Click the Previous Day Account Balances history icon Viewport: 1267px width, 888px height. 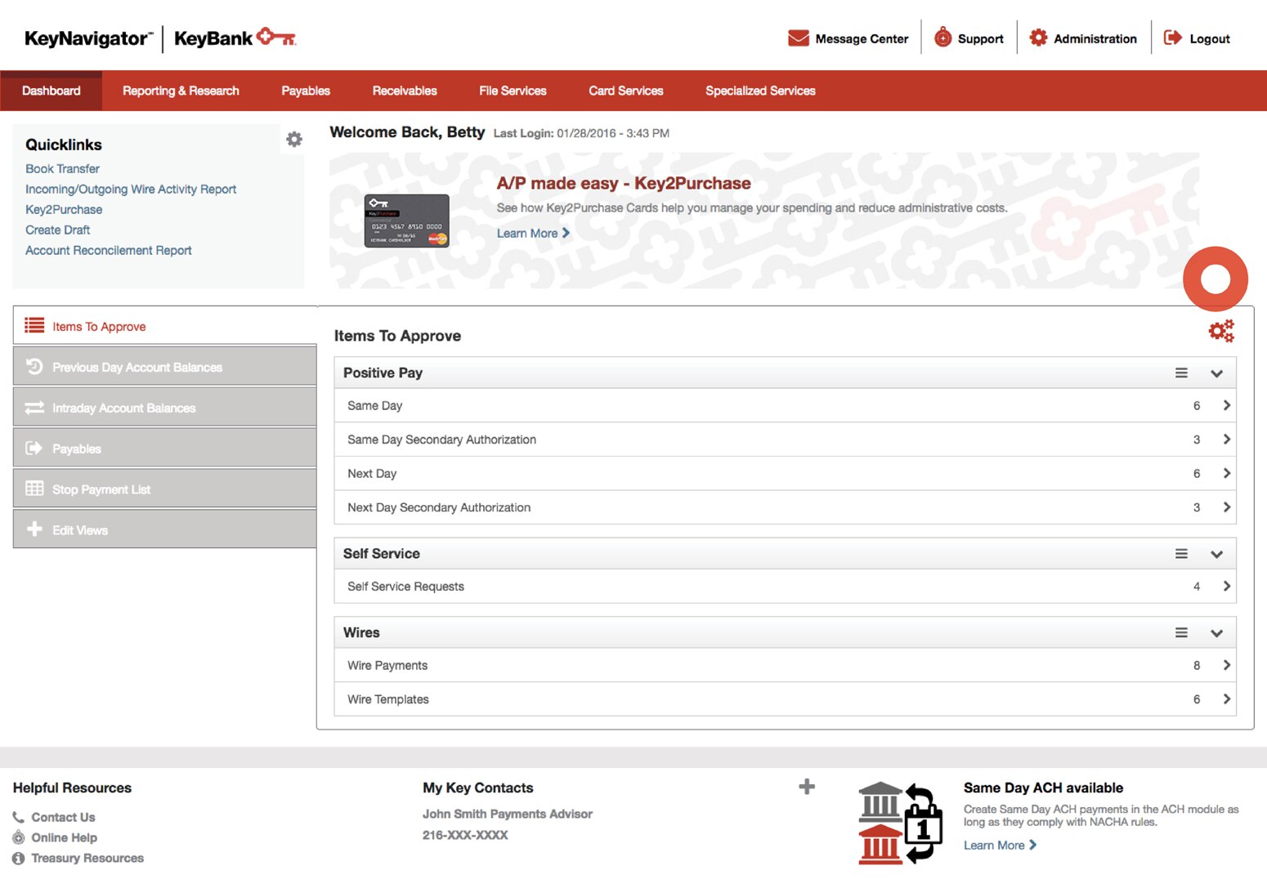[34, 366]
